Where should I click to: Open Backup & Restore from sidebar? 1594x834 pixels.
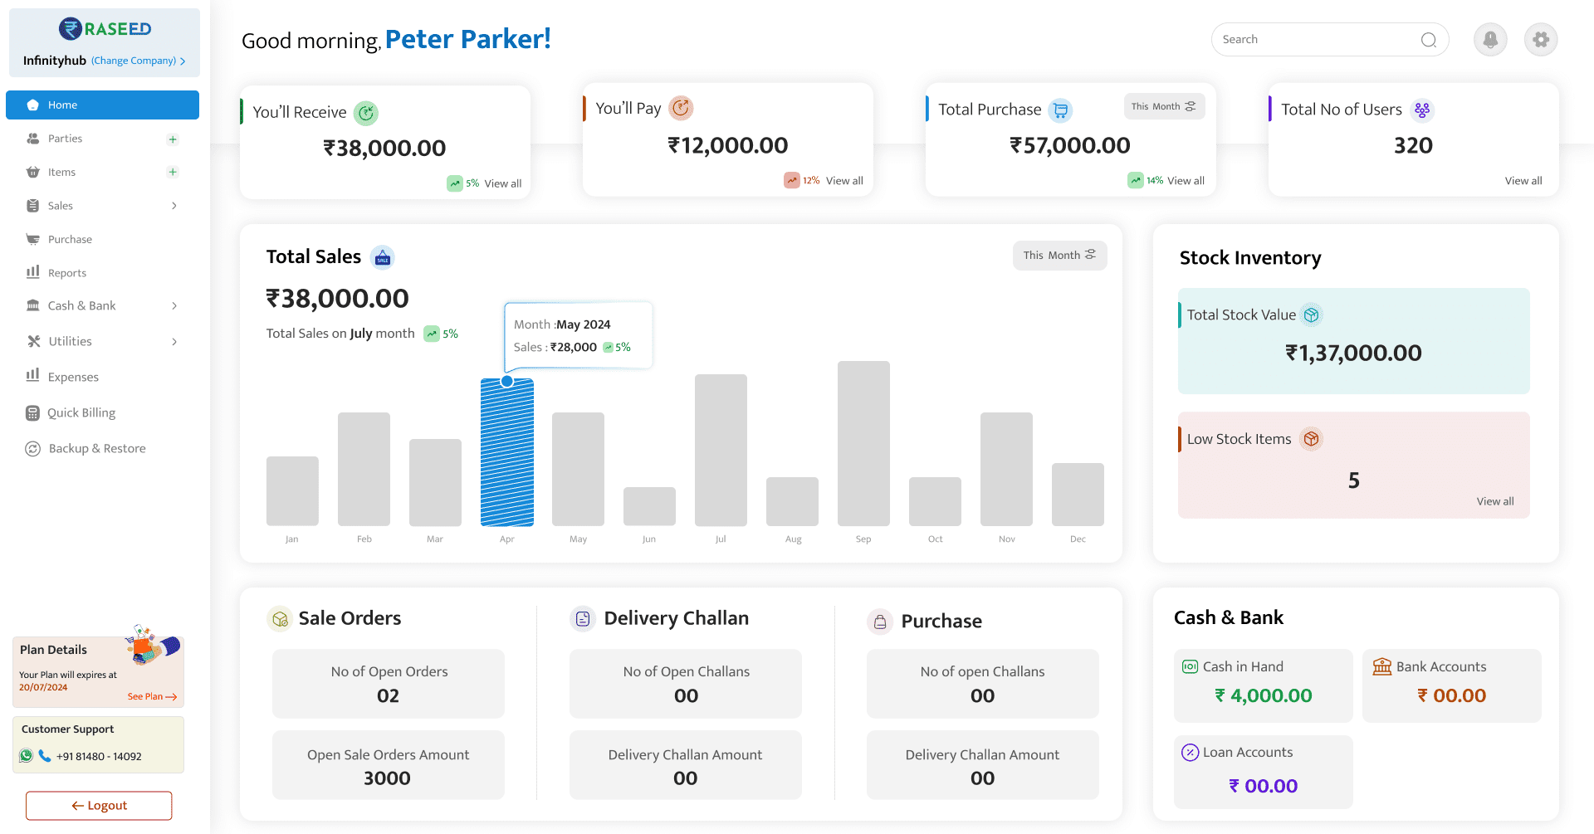32,448
